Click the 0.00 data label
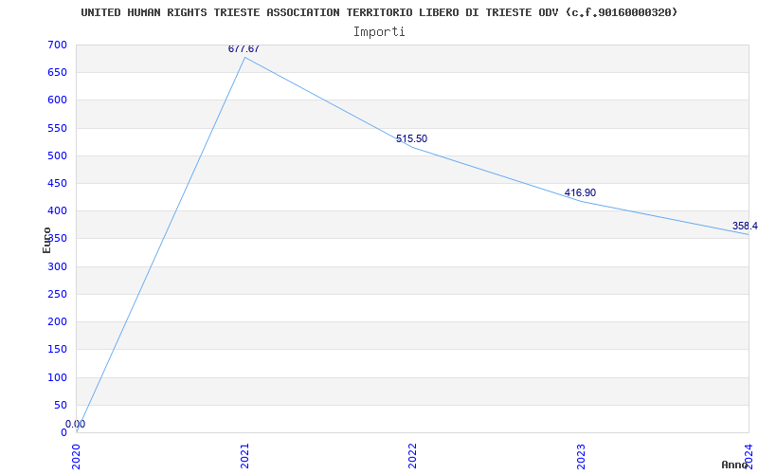Image resolution: width=758 pixels, height=474 pixels. pyautogui.click(x=76, y=424)
